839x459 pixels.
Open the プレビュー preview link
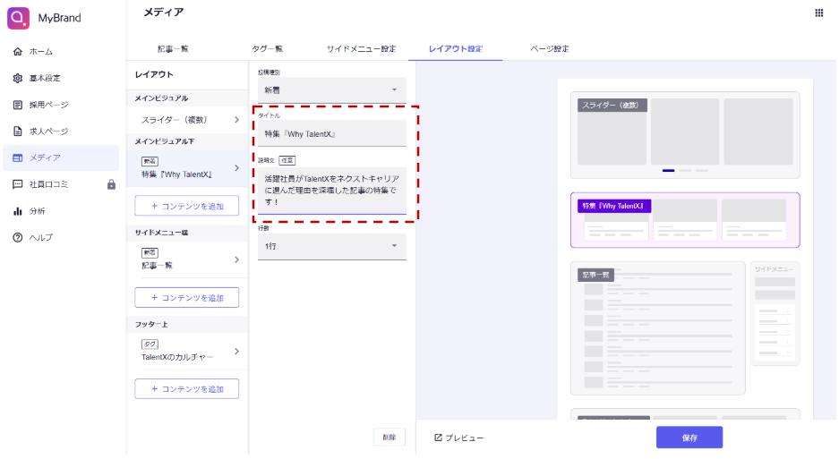click(x=458, y=438)
